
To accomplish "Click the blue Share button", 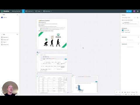I will (x=129, y=11).
